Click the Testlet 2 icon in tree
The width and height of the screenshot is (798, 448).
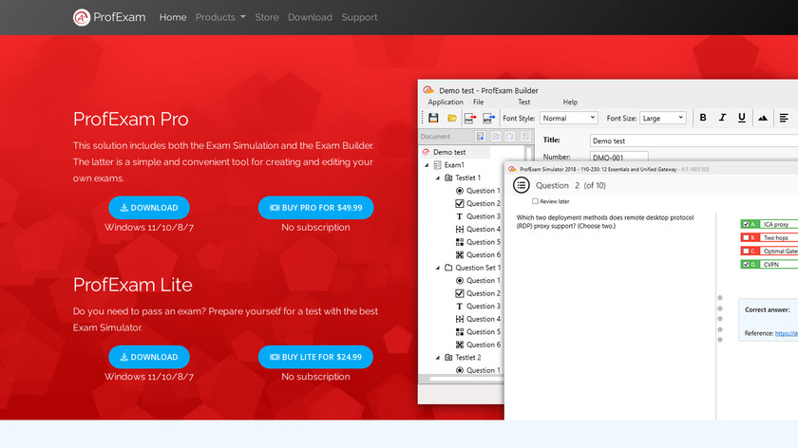pyautogui.click(x=448, y=358)
